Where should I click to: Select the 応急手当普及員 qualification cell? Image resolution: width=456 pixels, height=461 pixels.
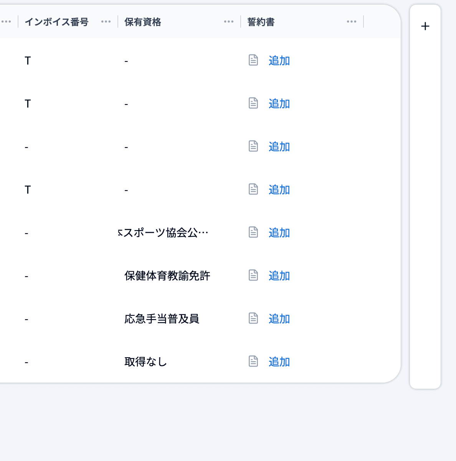pyautogui.click(x=162, y=319)
